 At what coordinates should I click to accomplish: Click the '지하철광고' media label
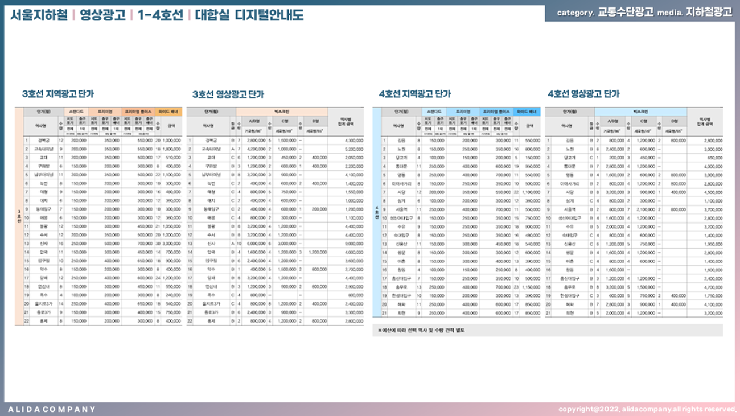[709, 13]
